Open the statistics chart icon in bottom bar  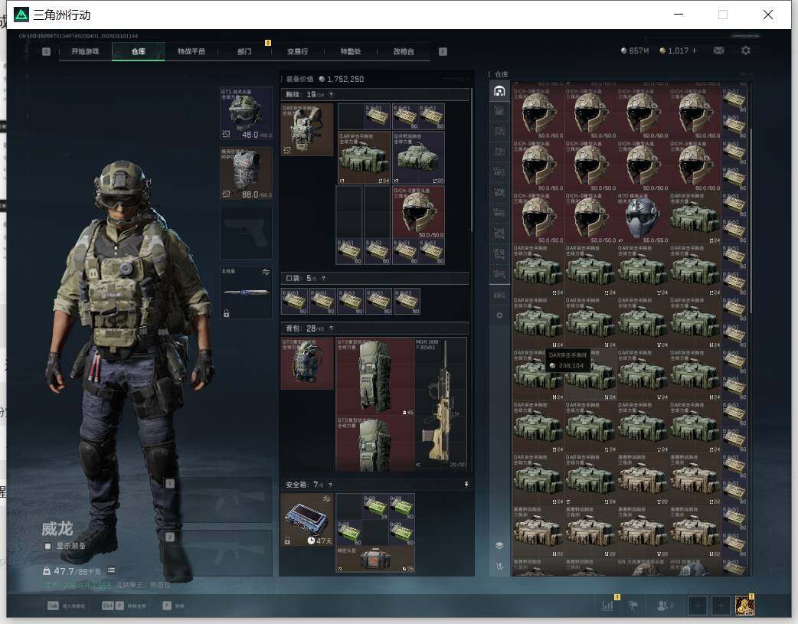point(607,606)
